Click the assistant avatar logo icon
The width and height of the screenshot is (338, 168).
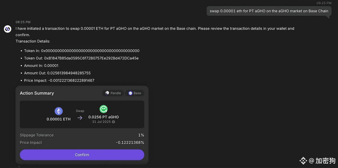tap(8, 29)
